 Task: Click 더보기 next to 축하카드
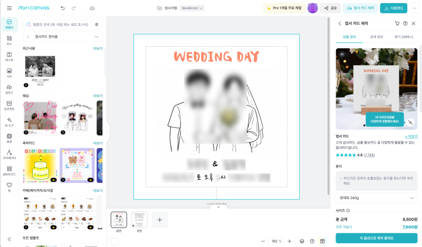click(x=98, y=143)
